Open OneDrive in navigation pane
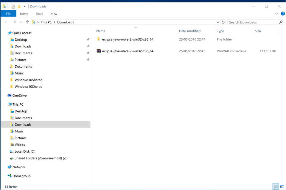The image size is (286, 190). click(x=19, y=96)
